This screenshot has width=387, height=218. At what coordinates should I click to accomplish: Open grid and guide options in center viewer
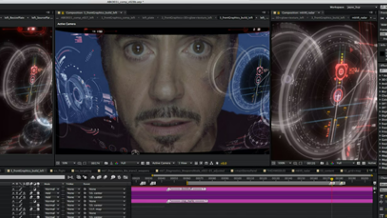(79, 163)
